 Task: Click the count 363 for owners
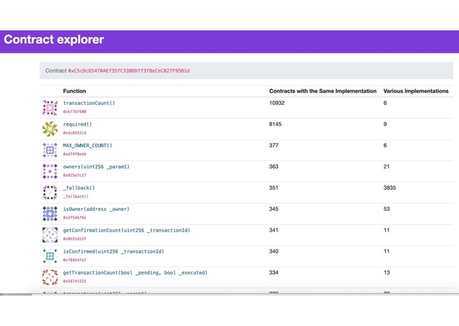[x=273, y=167]
